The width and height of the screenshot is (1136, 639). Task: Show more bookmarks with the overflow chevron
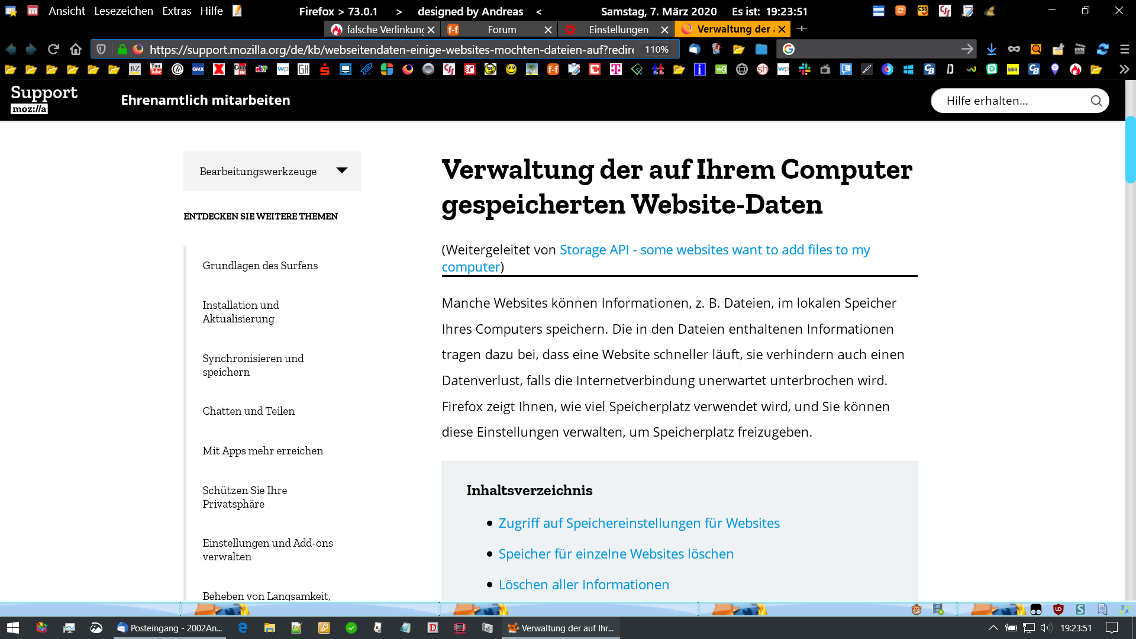1124,69
